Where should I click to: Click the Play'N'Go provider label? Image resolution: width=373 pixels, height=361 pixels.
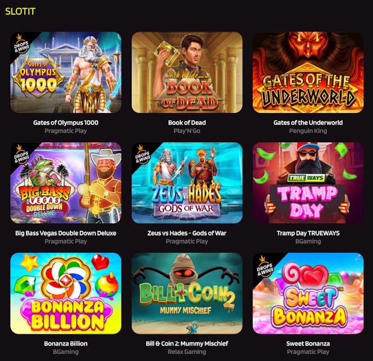click(x=187, y=131)
